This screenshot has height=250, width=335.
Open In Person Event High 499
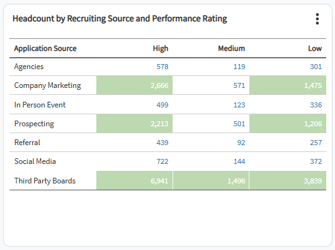[162, 105]
